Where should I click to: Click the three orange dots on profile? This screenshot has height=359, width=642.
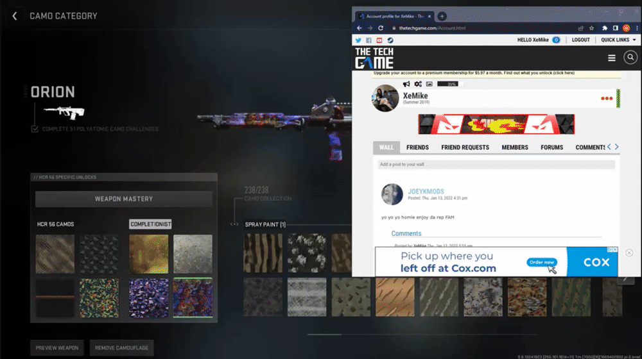tap(607, 99)
